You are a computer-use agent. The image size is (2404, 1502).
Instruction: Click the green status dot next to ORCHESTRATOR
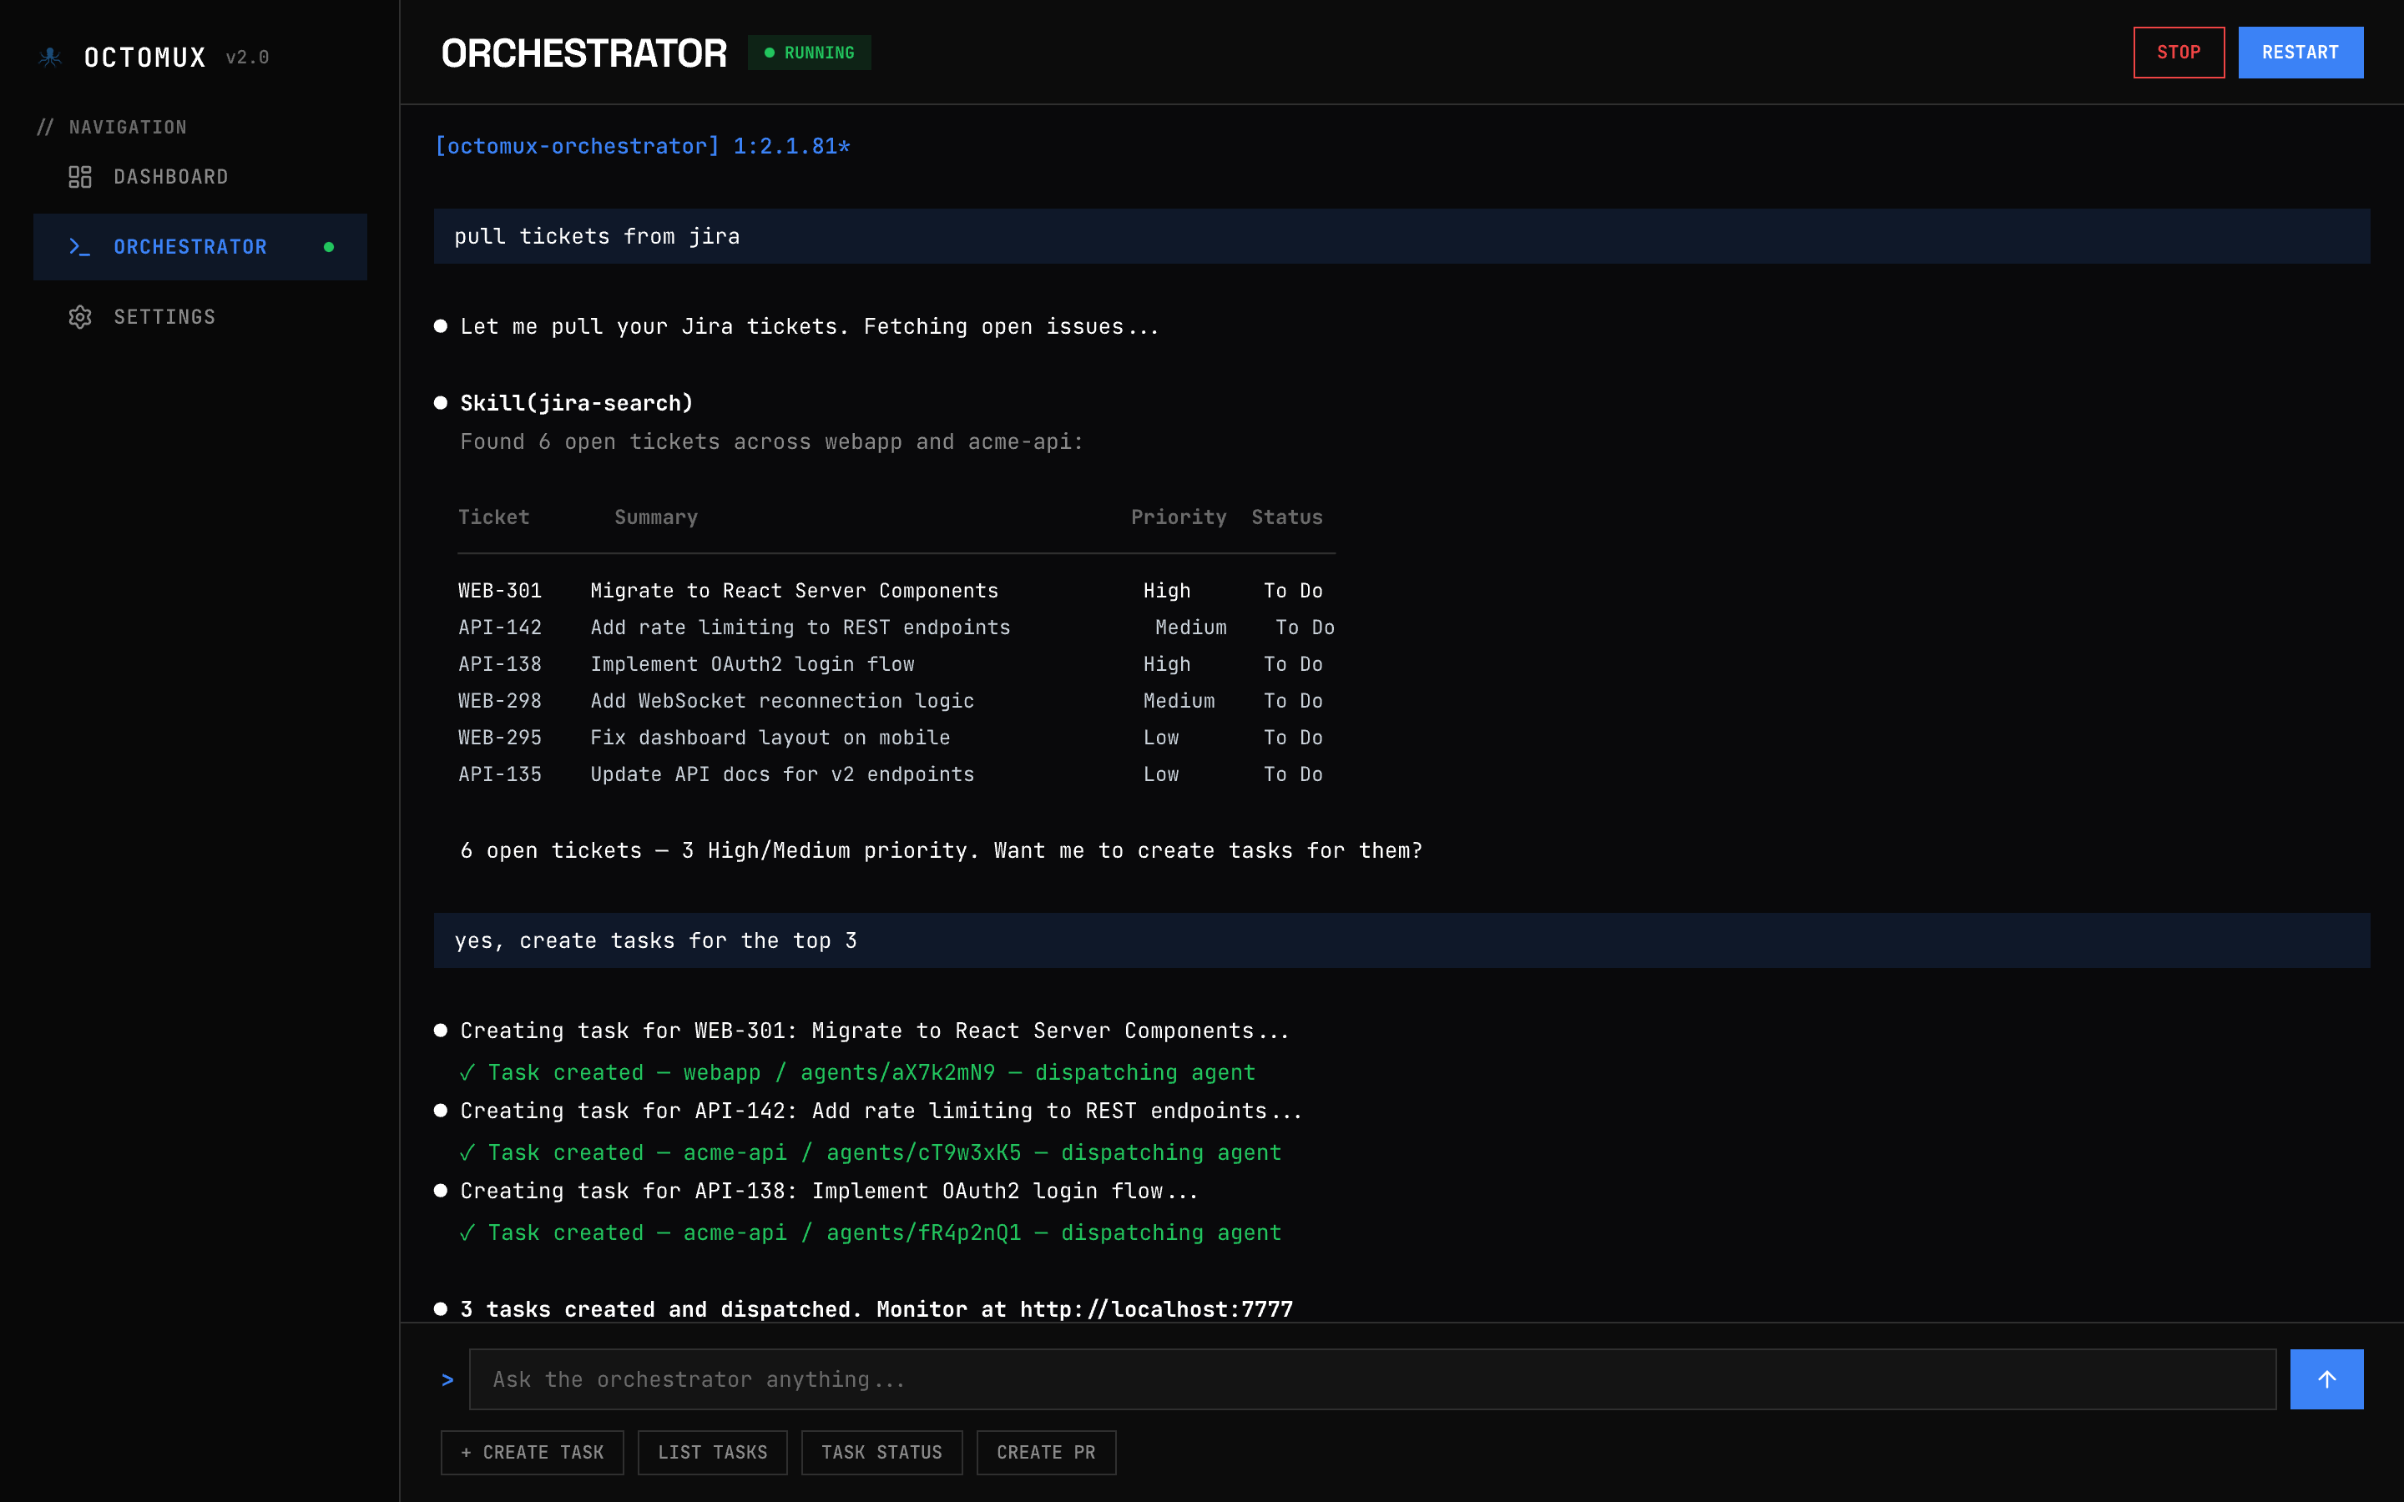point(329,247)
